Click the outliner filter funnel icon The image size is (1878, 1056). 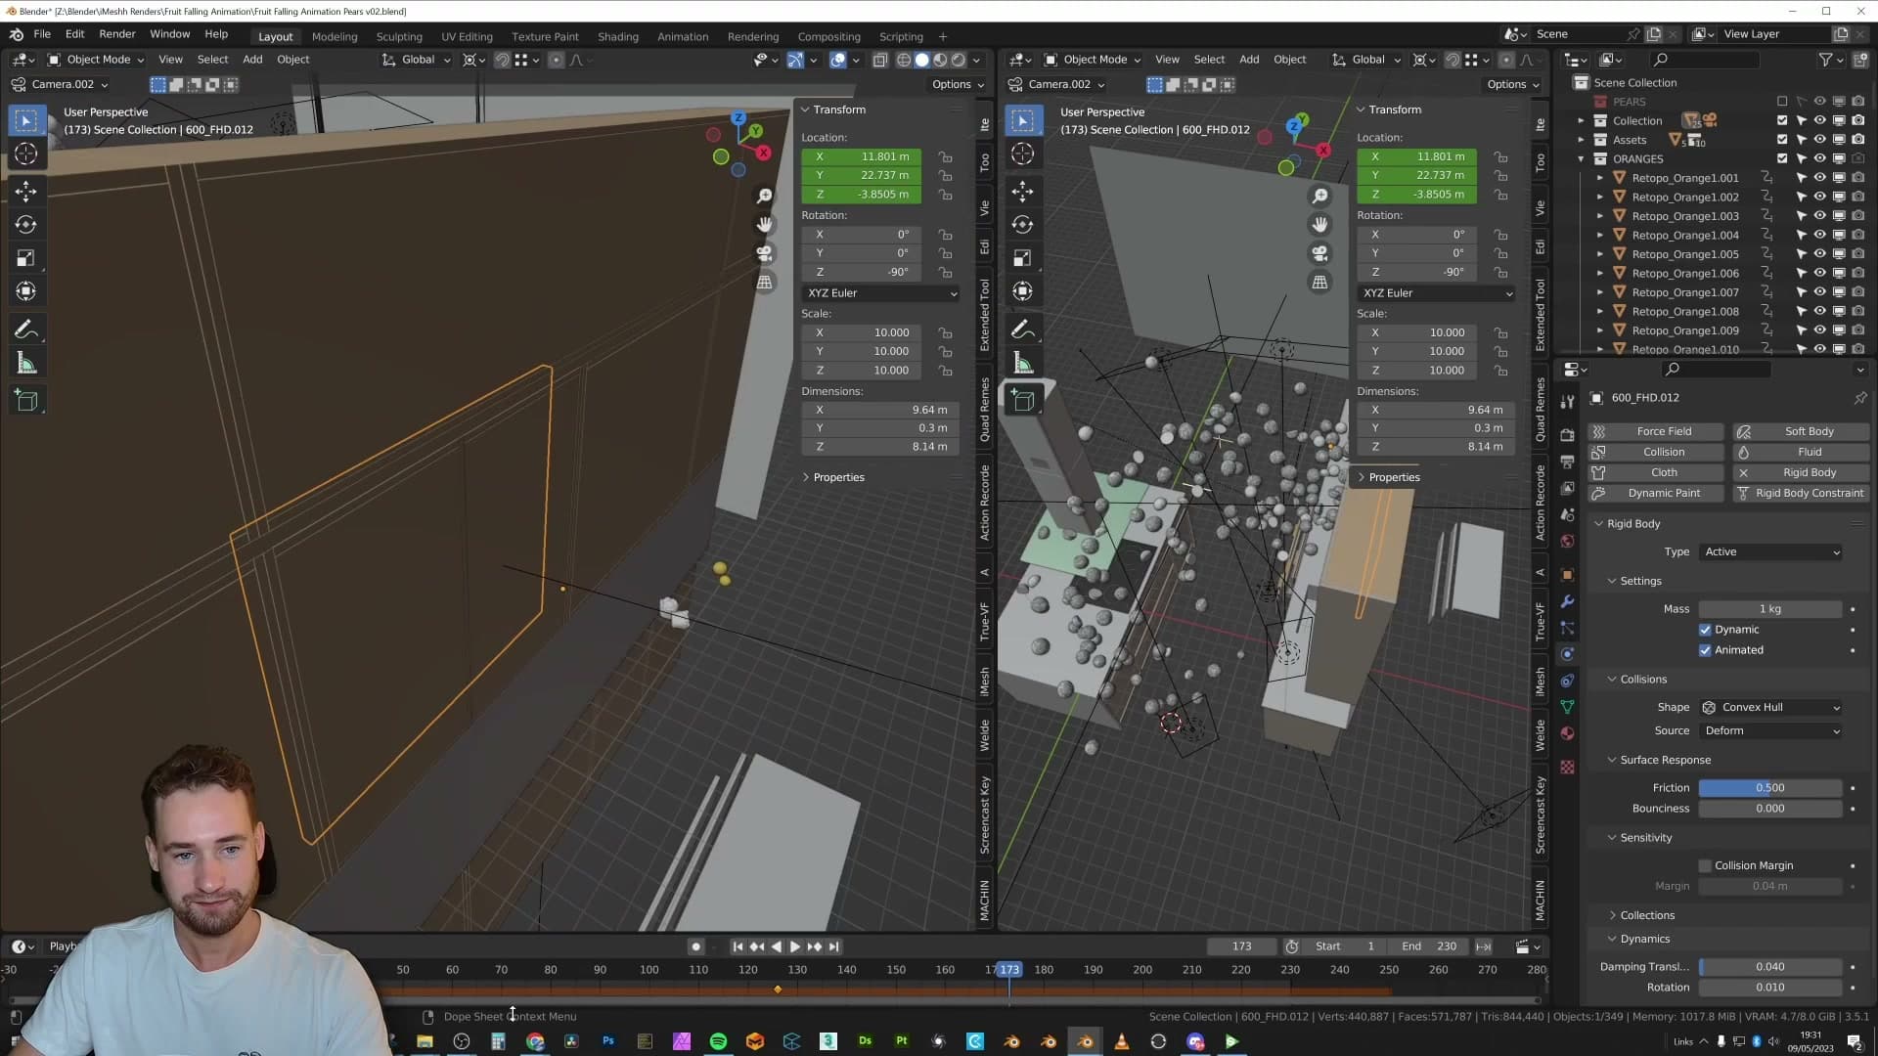1825,60
